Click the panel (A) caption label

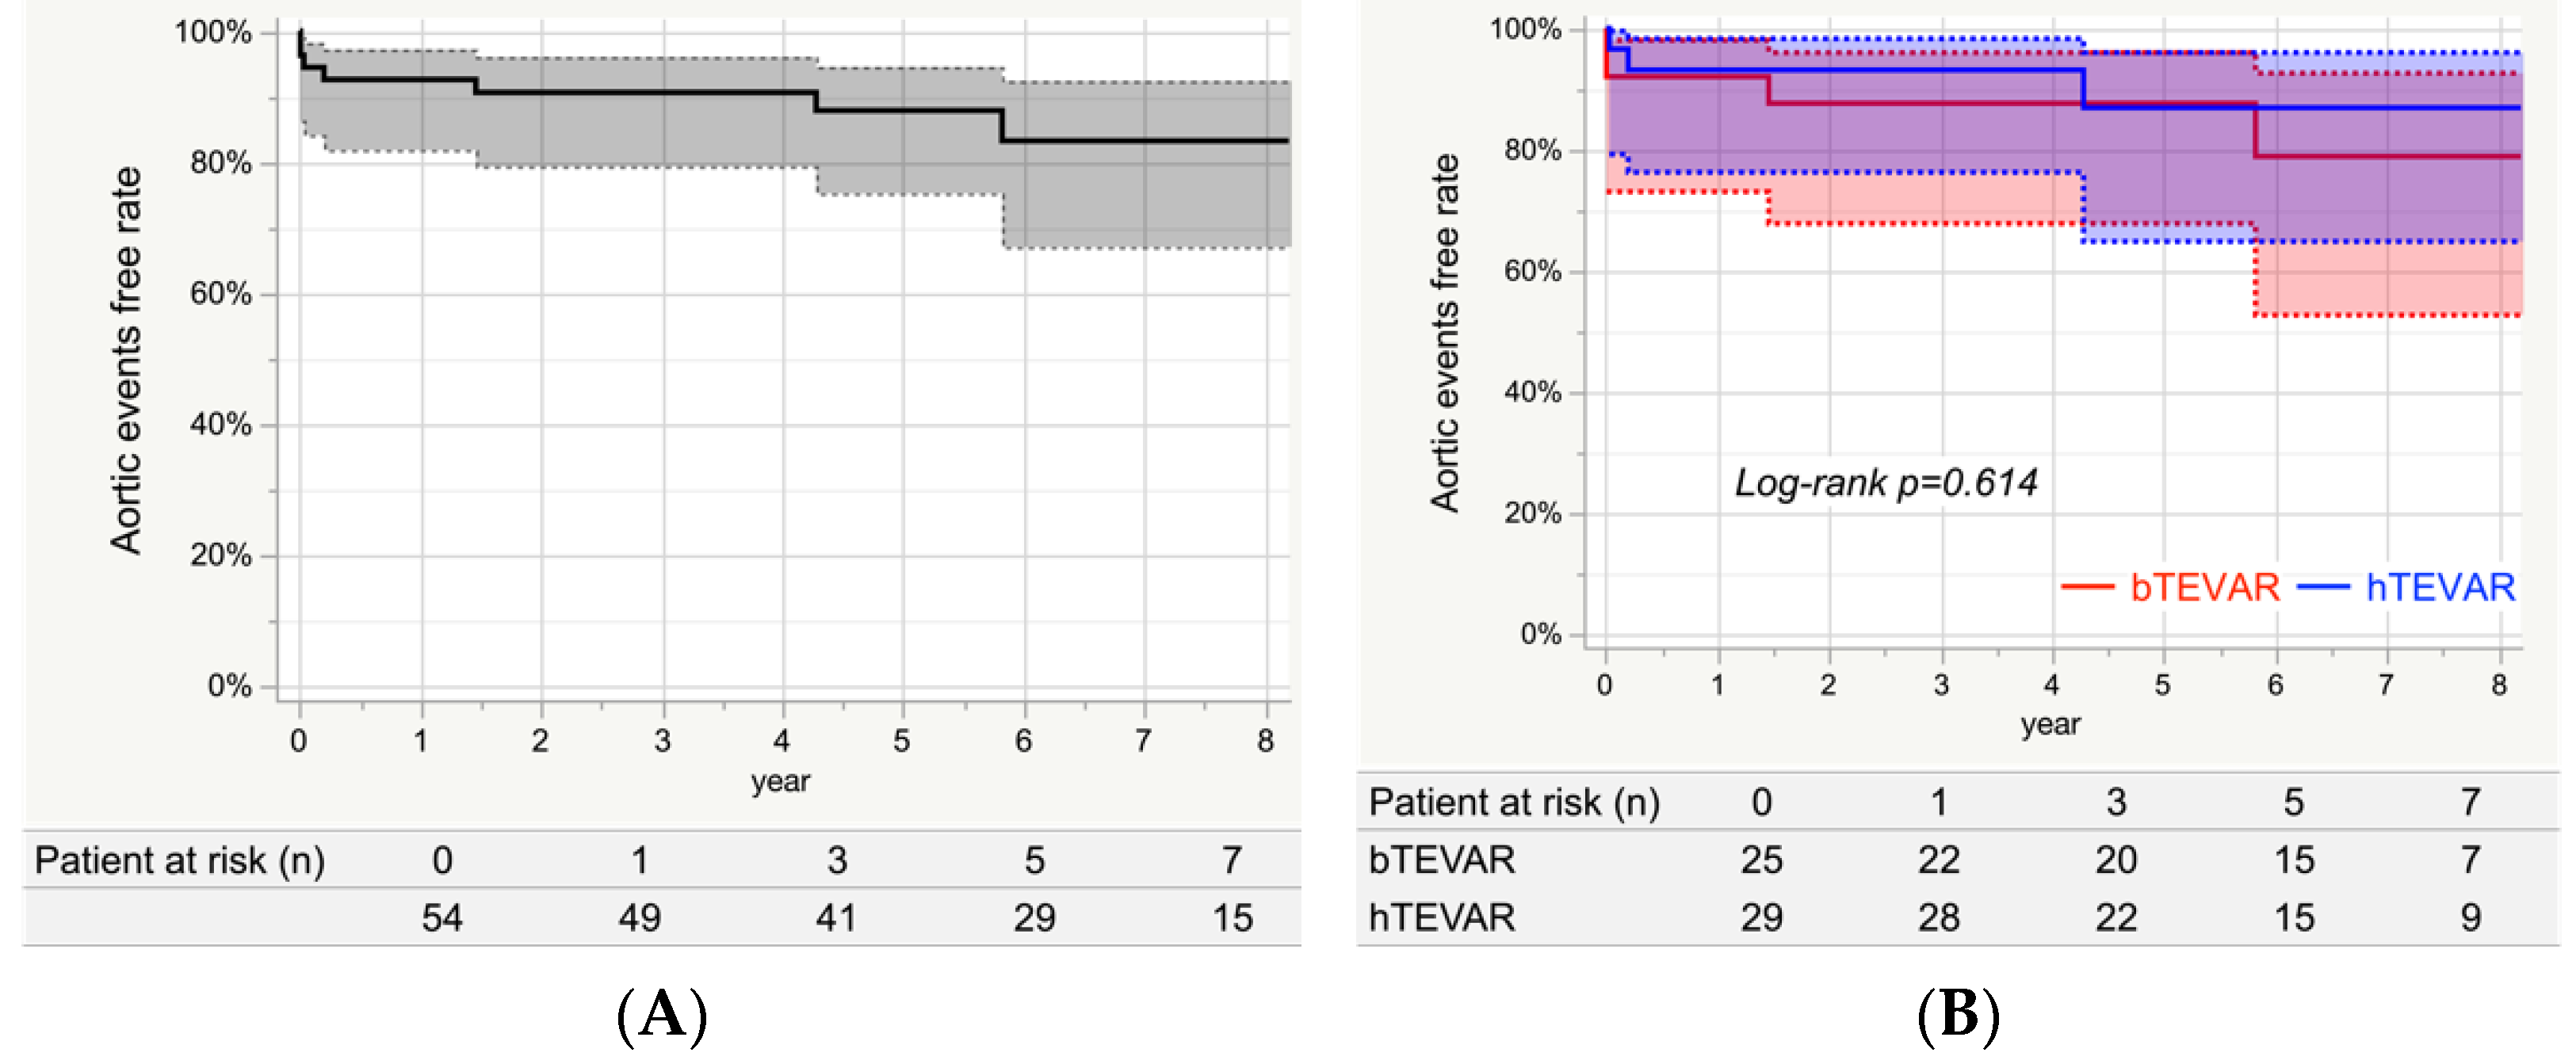[662, 1016]
